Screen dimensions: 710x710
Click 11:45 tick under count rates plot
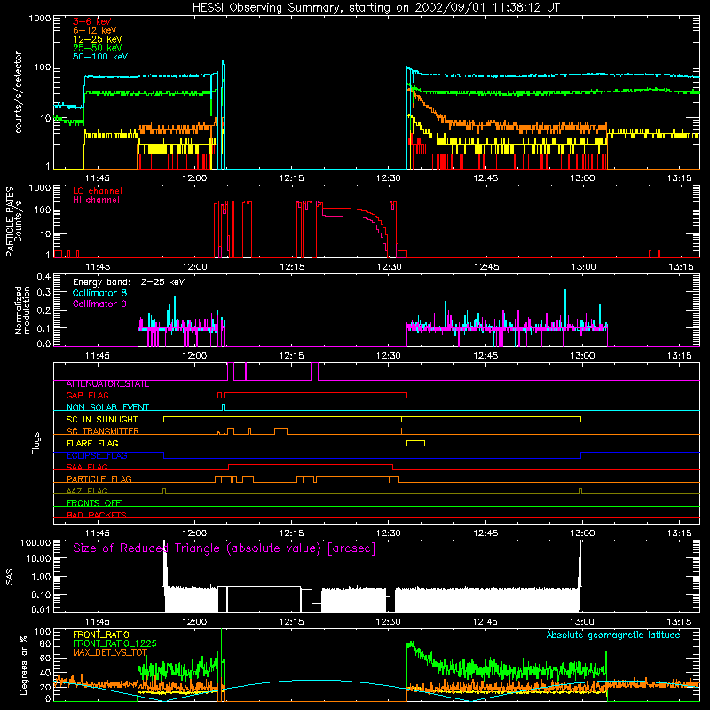tap(98, 178)
